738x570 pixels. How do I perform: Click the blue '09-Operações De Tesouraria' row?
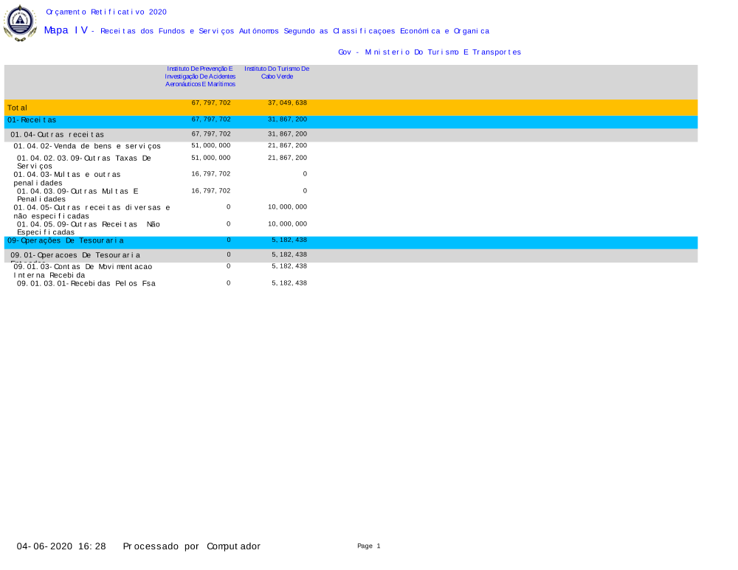pyautogui.click(x=66, y=241)
